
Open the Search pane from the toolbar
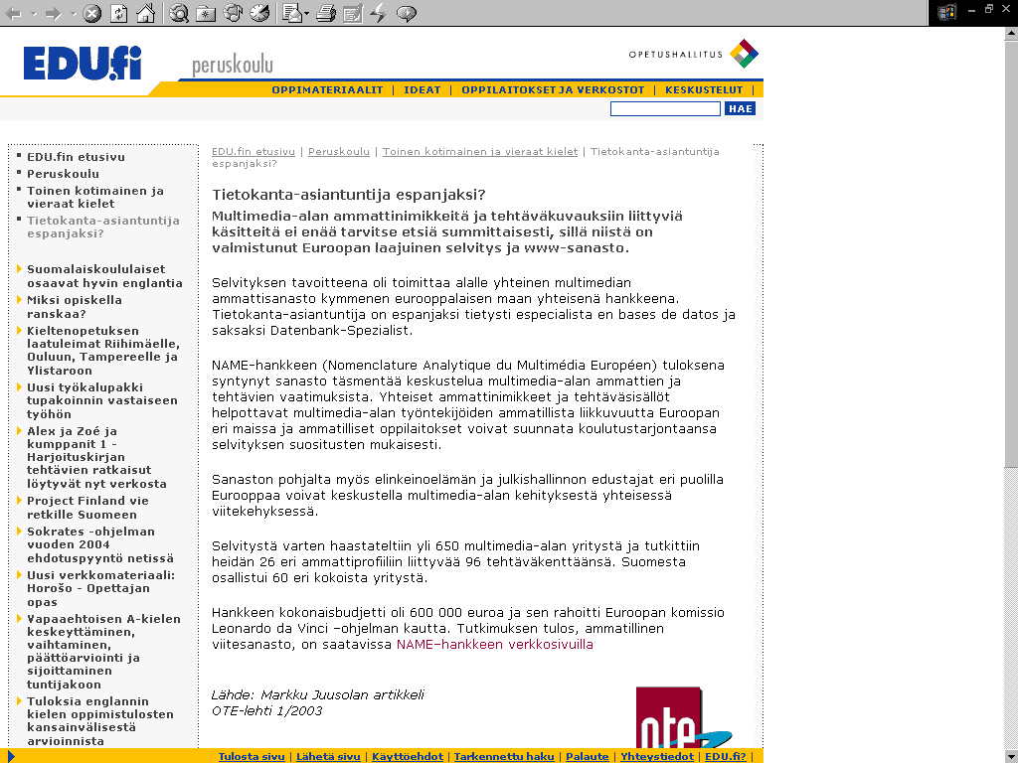(x=179, y=13)
